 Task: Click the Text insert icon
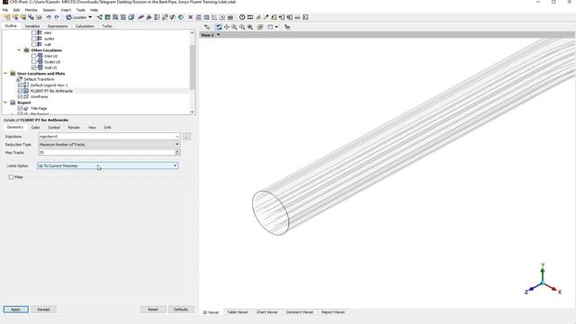[140, 17]
